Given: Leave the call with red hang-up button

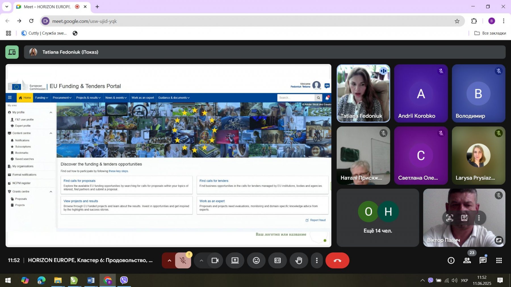Looking at the screenshot, I should pyautogui.click(x=337, y=260).
